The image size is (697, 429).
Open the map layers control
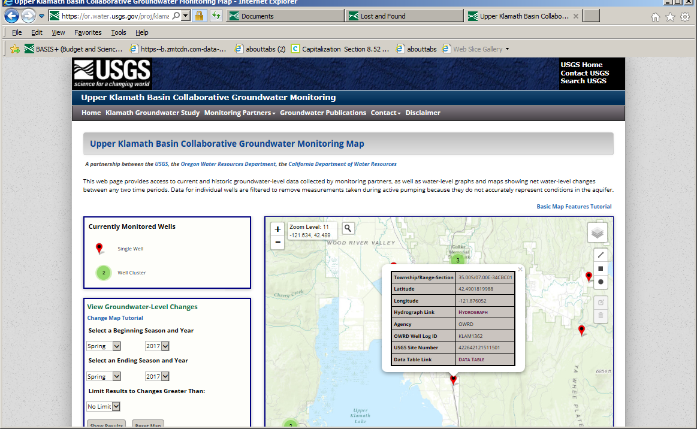pyautogui.click(x=598, y=233)
